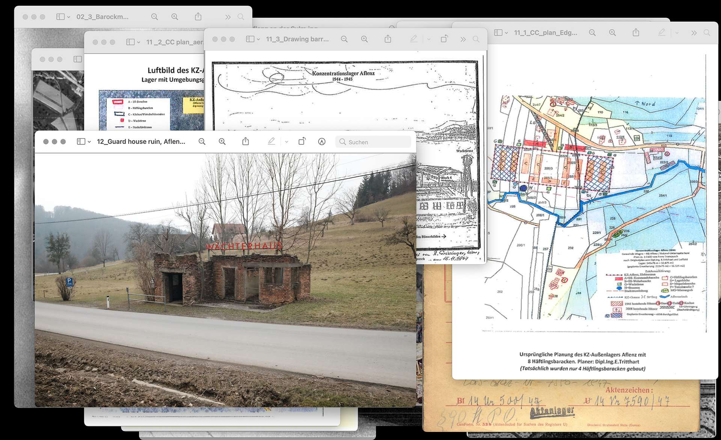Expand the markup options chevron in the Guard house window
This screenshot has width=721, height=440.
287,142
